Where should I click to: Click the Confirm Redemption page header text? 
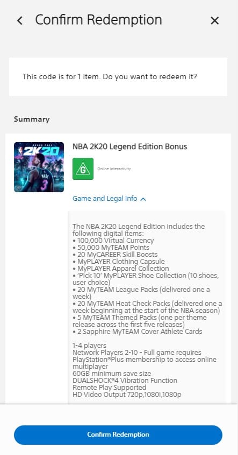pyautogui.click(x=98, y=20)
